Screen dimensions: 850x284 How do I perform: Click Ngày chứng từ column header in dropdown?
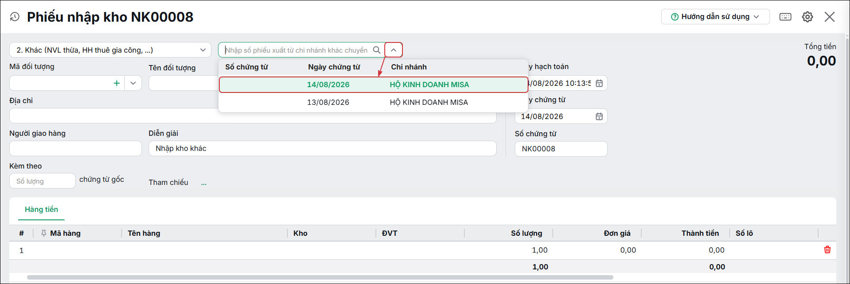[334, 67]
